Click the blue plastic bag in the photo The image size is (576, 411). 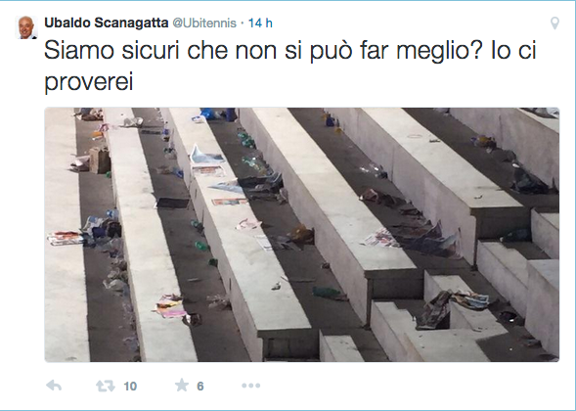[x=208, y=114]
